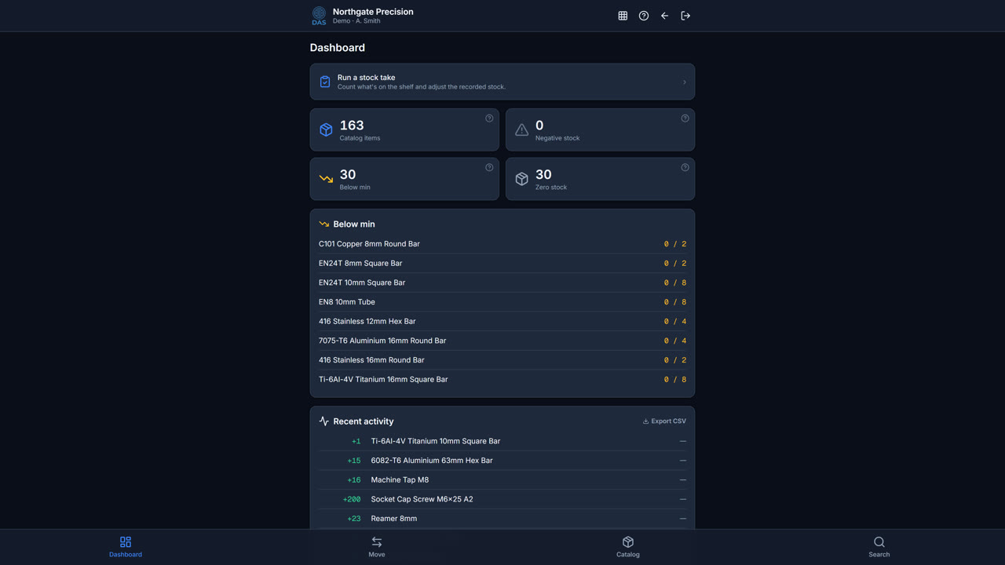
Task: Expand Run a stock take chevron
Action: coord(684,82)
